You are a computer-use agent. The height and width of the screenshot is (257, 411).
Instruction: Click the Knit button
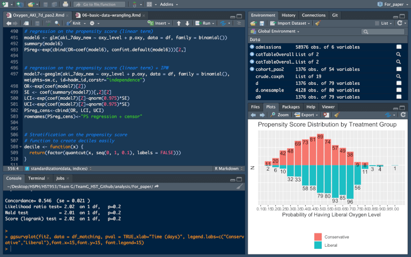73,23
